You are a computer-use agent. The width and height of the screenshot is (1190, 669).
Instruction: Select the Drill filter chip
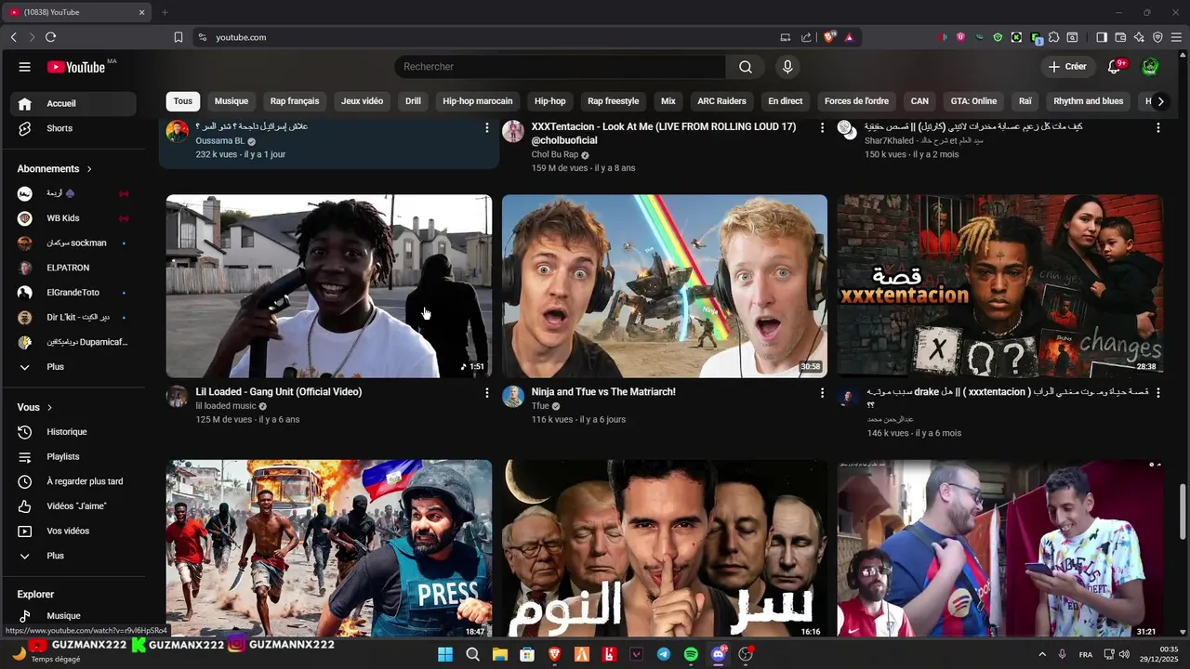[x=413, y=101]
